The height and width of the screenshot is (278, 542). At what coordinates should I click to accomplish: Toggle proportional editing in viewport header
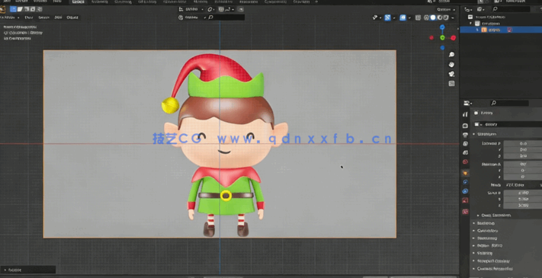241,9
